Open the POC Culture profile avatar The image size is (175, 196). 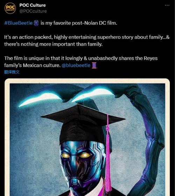tap(10, 8)
